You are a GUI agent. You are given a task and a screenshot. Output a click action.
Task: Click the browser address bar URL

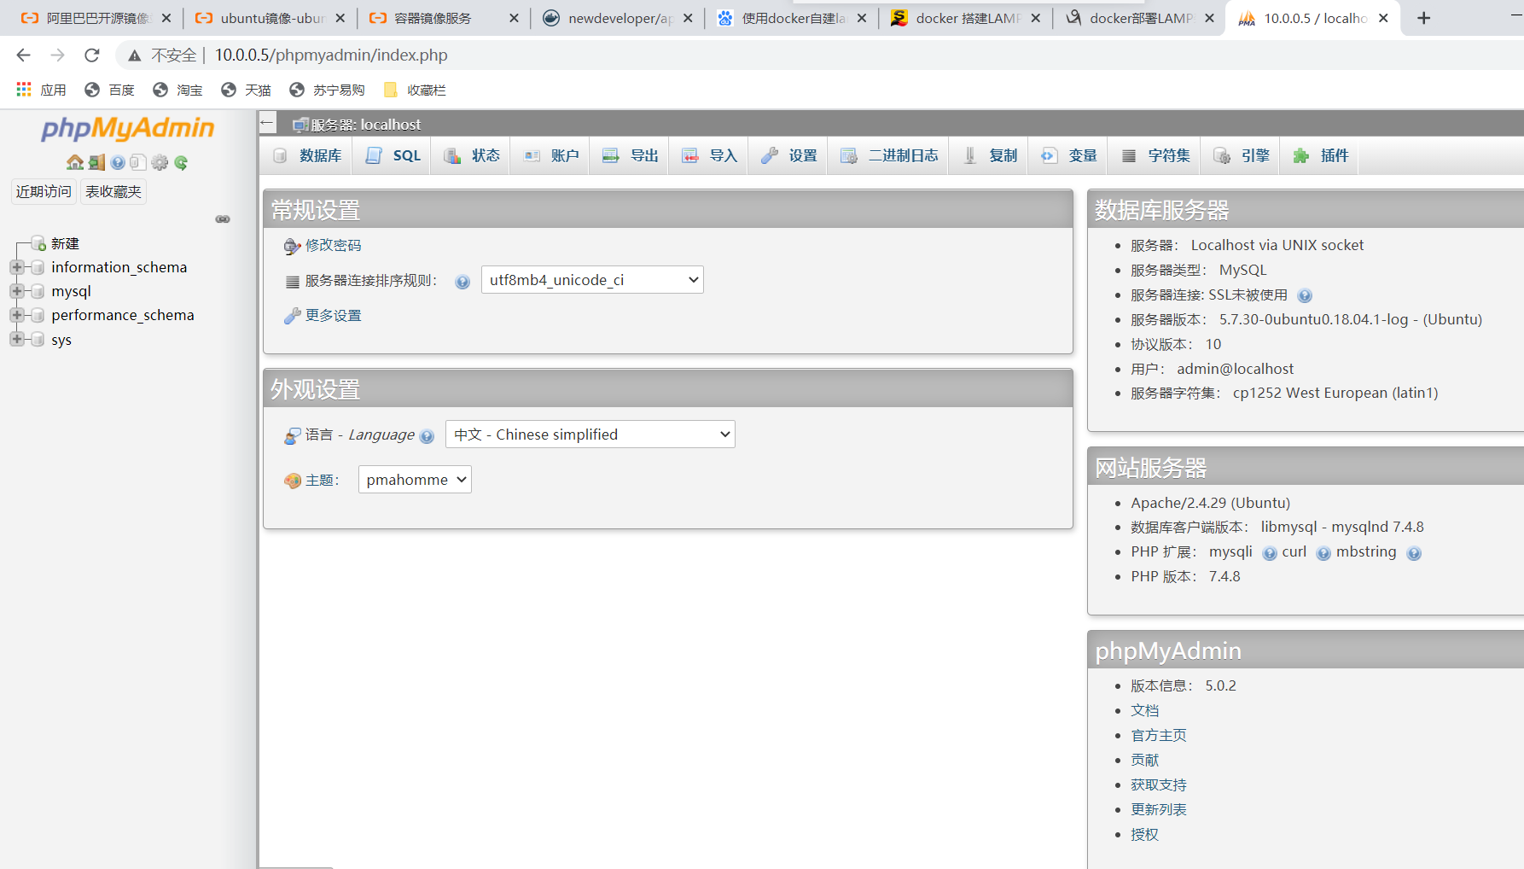click(331, 55)
